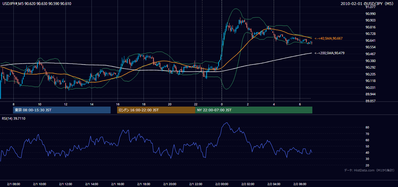Click the 2/1 18:00 date label
398x187 pixels.
[144, 184]
